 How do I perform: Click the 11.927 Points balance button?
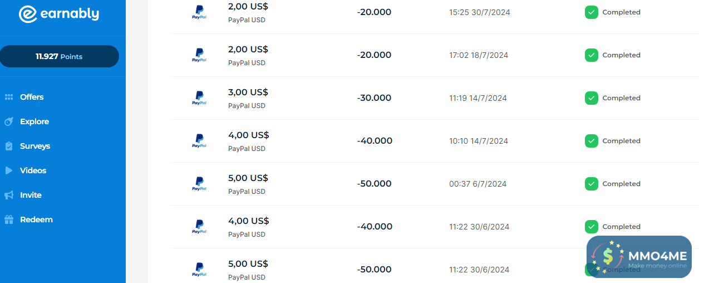(59, 56)
